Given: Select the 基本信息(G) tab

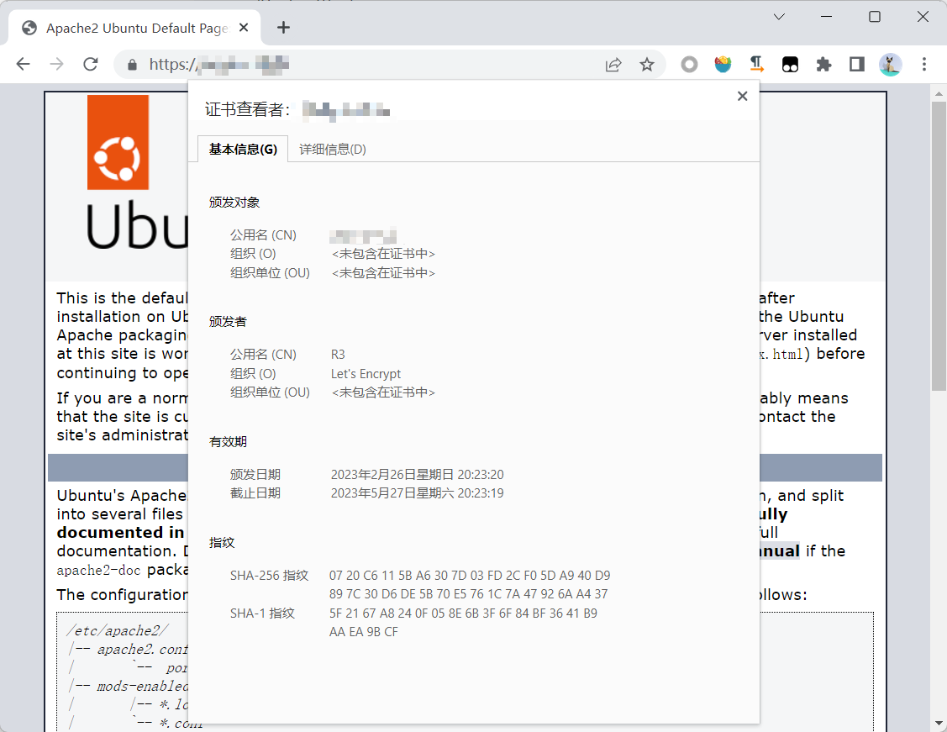Looking at the screenshot, I should point(243,150).
